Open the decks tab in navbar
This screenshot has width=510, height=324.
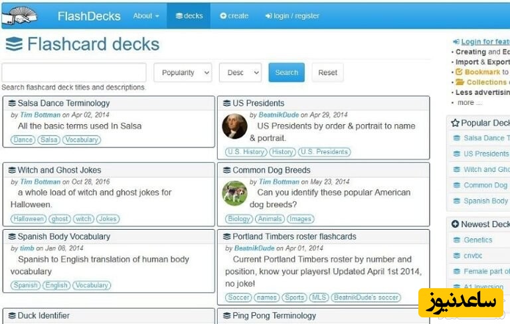189,16
